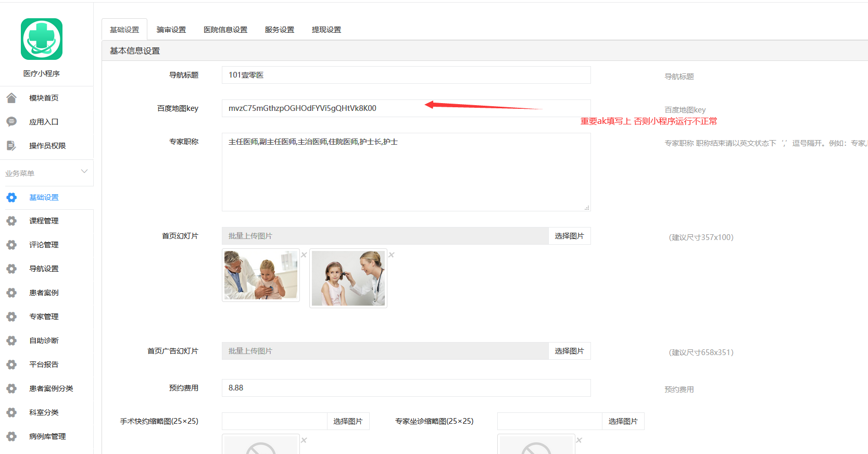Open 平台报告 menu item
The width and height of the screenshot is (868, 454).
click(x=44, y=364)
